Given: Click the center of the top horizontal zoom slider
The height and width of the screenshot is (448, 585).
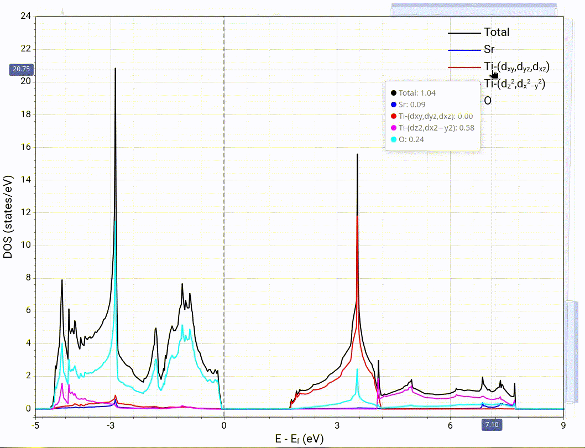Looking at the screenshot, I should click(474, 9).
